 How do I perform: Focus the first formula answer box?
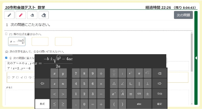17,41
